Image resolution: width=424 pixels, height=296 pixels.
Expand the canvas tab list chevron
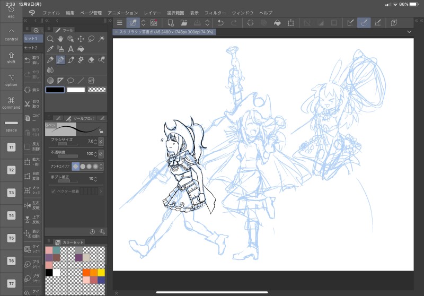click(x=409, y=32)
